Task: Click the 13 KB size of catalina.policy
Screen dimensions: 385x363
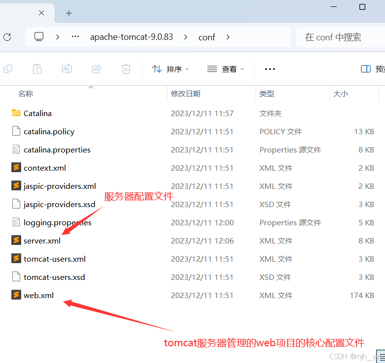Action: pos(364,132)
